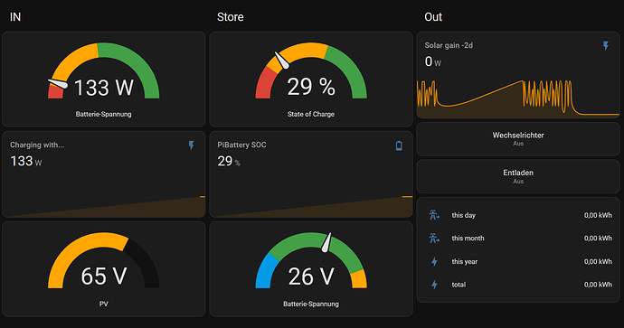Click the flash icon on Solar gain card
The image size is (624, 328).
[606, 46]
